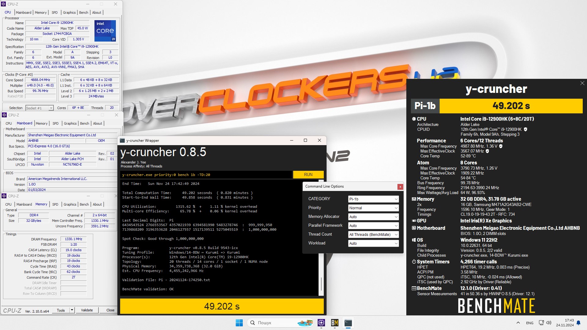Click the Intel Core i9 logo in CPU-Z
The image size is (587, 330).
click(105, 31)
